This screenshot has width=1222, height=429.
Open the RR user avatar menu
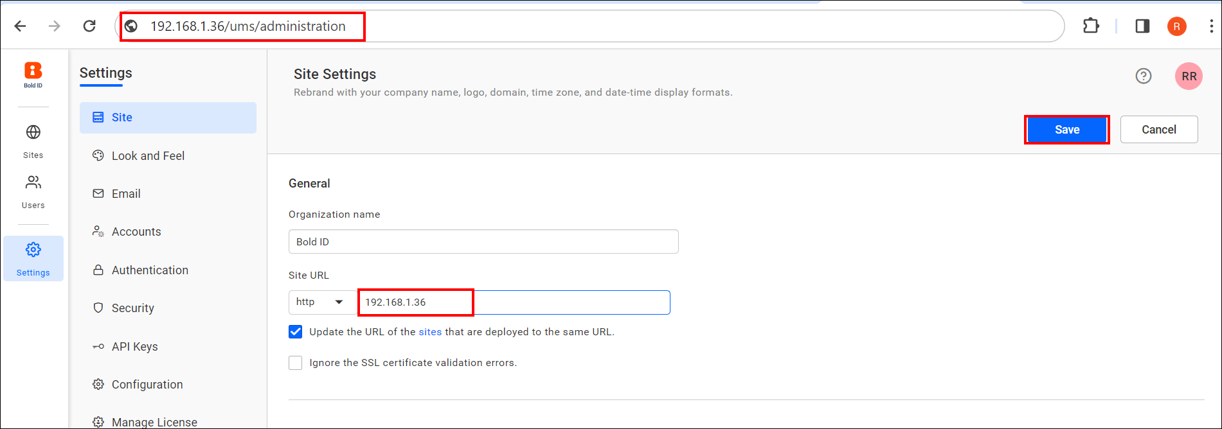pos(1189,76)
